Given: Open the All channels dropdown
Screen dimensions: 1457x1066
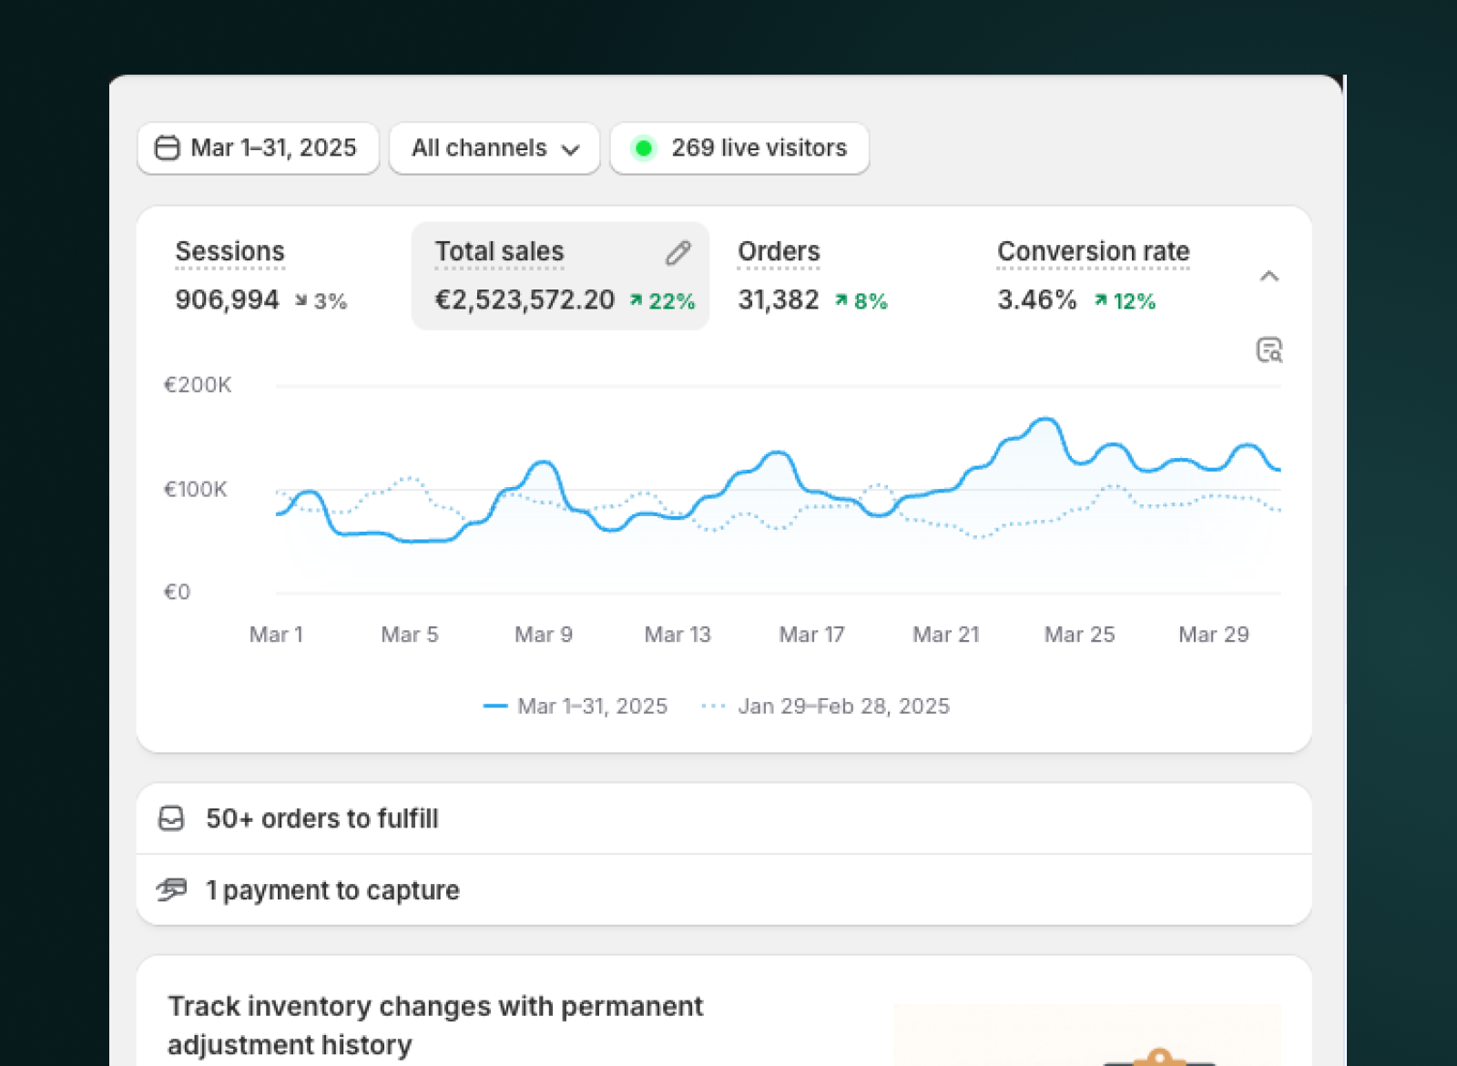Looking at the screenshot, I should pyautogui.click(x=494, y=147).
